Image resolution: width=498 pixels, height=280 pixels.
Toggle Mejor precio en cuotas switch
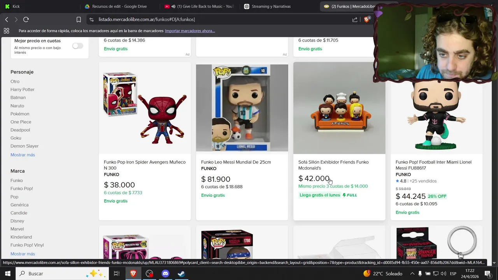point(77,46)
